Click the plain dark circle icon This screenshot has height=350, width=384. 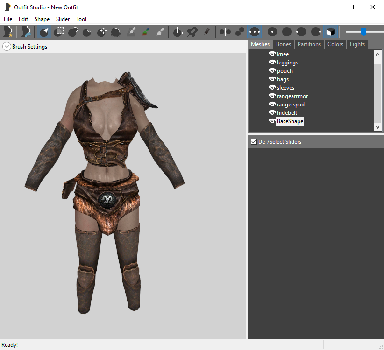[287, 32]
